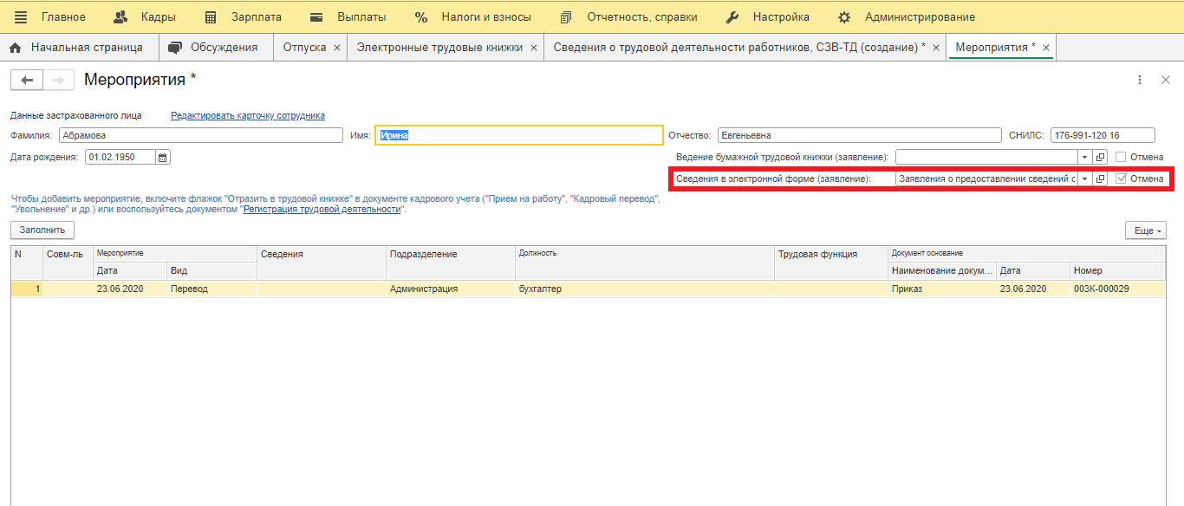
Task: Click the three-dot options icon of the form
Action: tap(1140, 80)
